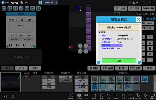156x100 pixels.
Task: Choose the purple block placement object
Action: click(136, 79)
